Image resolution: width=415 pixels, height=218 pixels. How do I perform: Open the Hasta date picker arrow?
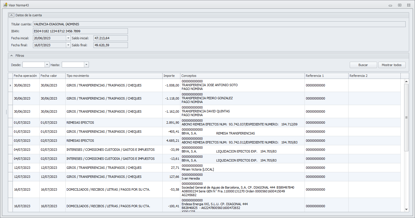pos(86,65)
